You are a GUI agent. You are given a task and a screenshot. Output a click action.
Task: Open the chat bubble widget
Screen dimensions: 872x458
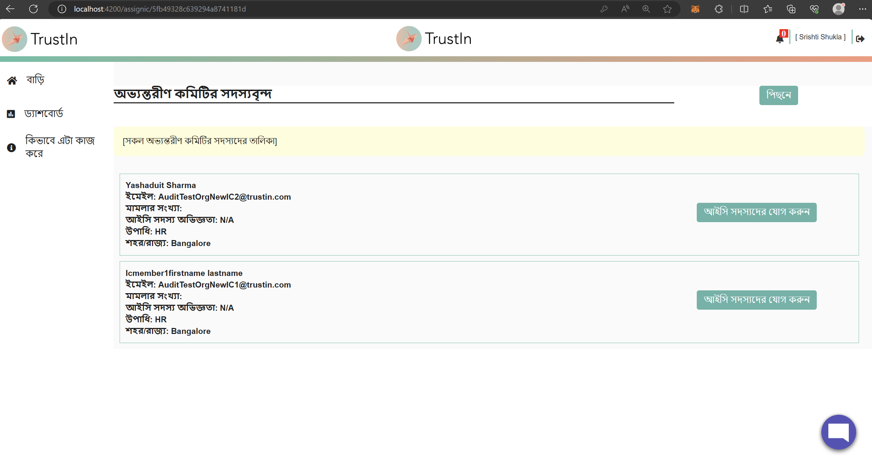point(839,432)
